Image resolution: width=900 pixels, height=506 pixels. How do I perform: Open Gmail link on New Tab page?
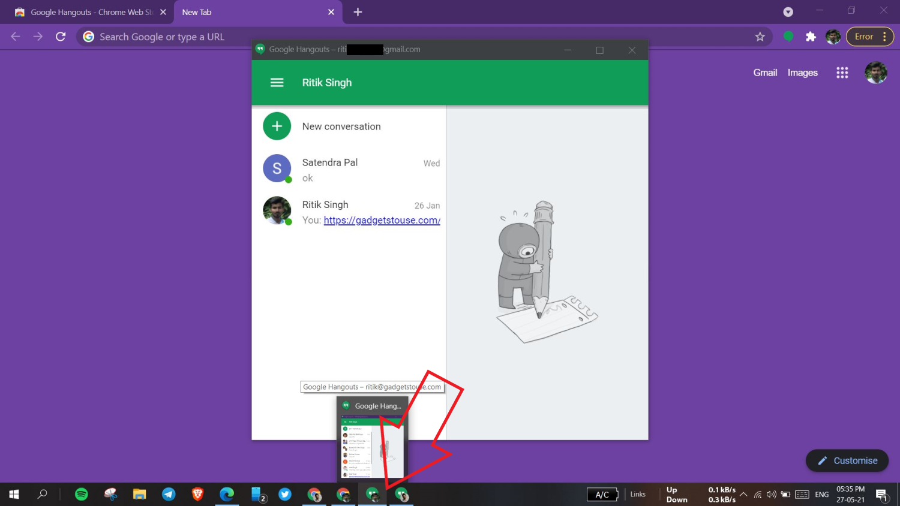point(765,73)
